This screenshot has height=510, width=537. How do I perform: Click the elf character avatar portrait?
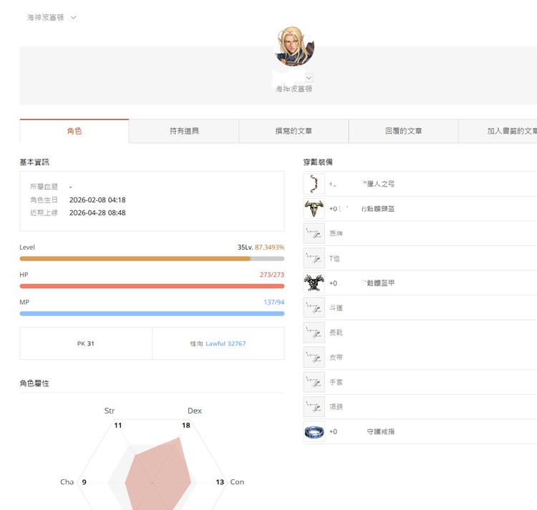coord(294,46)
